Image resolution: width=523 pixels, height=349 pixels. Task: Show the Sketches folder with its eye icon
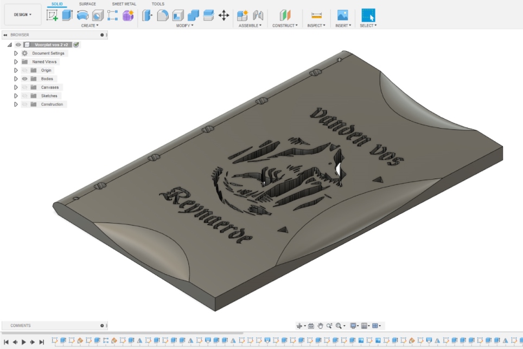25,96
